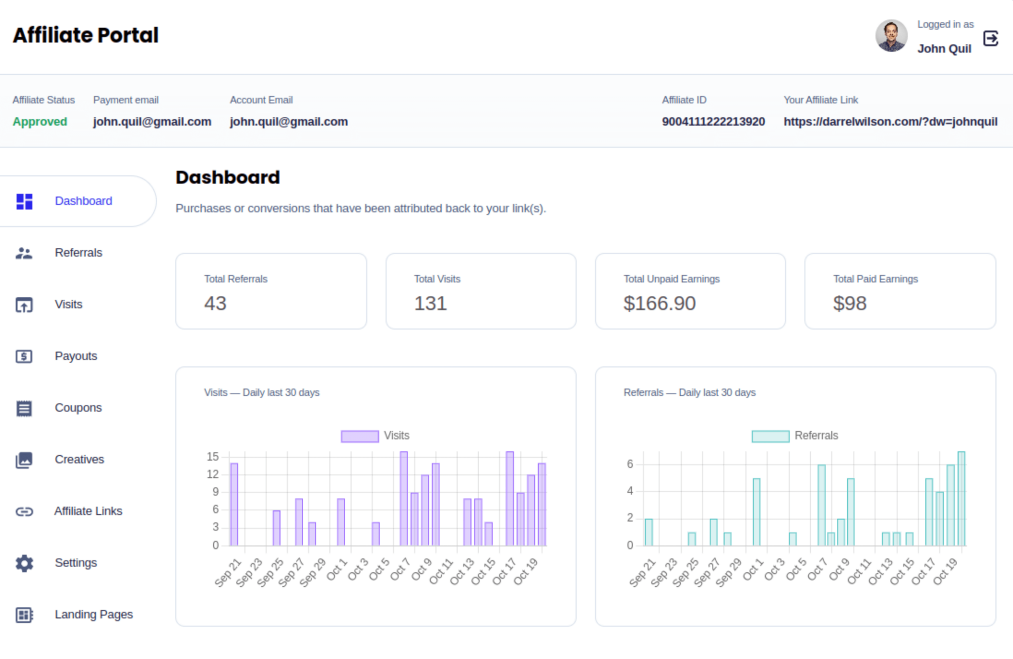Click John Quil's profile picture
The image size is (1013, 659).
(892, 36)
